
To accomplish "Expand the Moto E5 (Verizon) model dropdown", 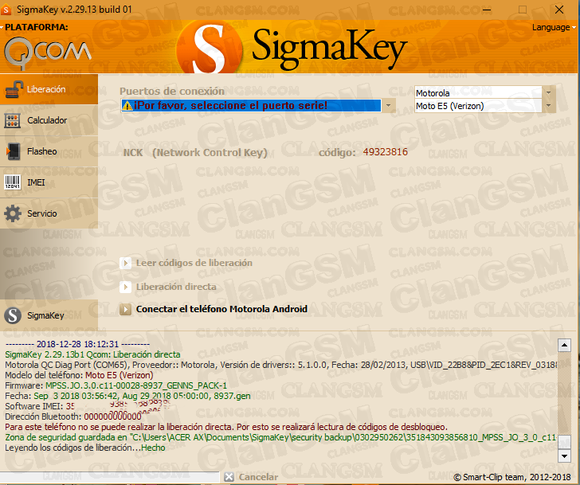I will [x=549, y=106].
